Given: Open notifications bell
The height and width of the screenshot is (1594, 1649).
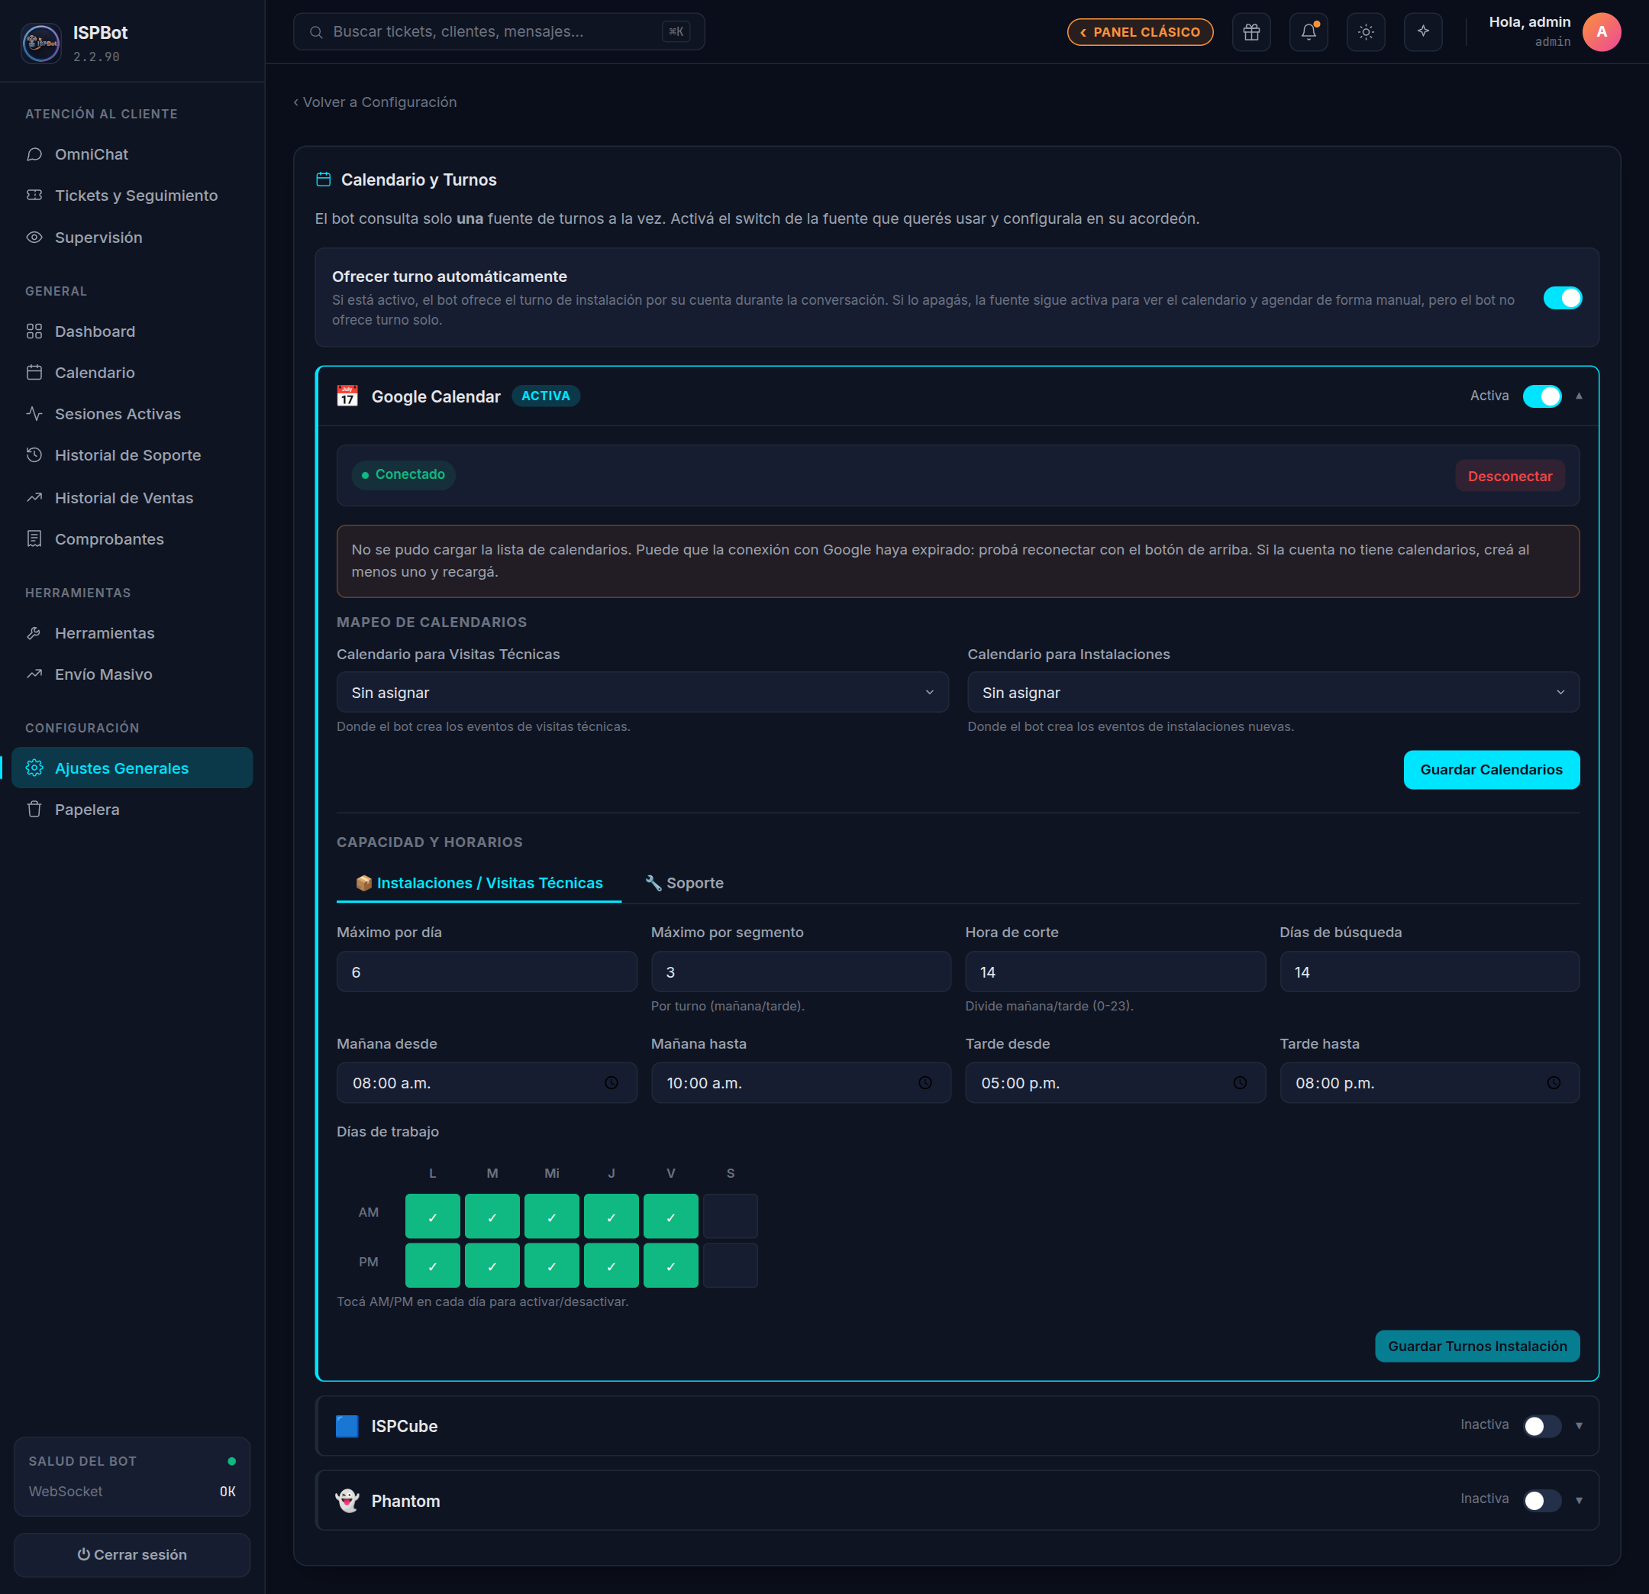Looking at the screenshot, I should tap(1309, 32).
